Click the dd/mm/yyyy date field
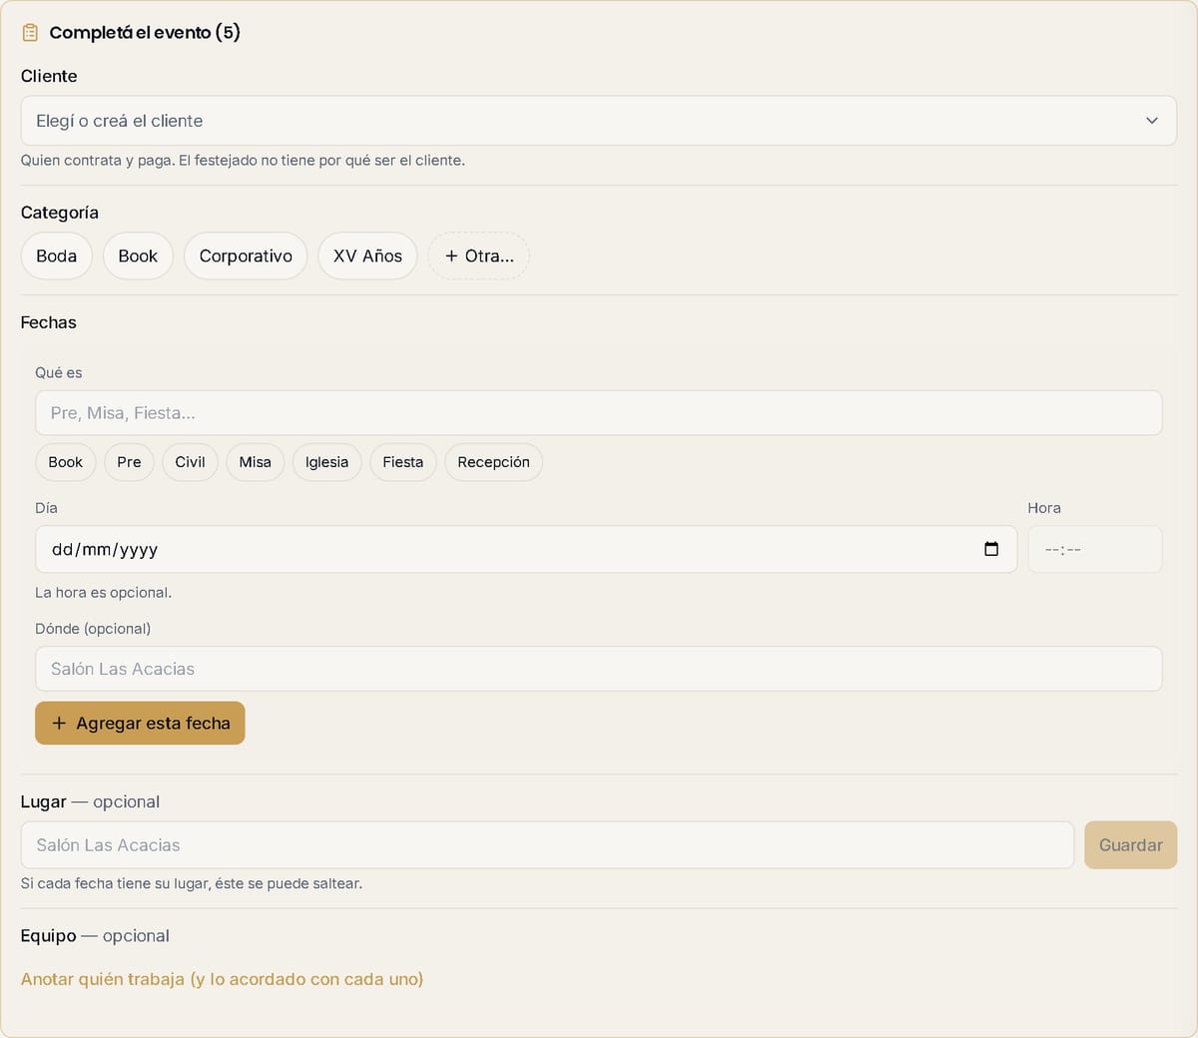The height and width of the screenshot is (1038, 1198). coord(526,549)
